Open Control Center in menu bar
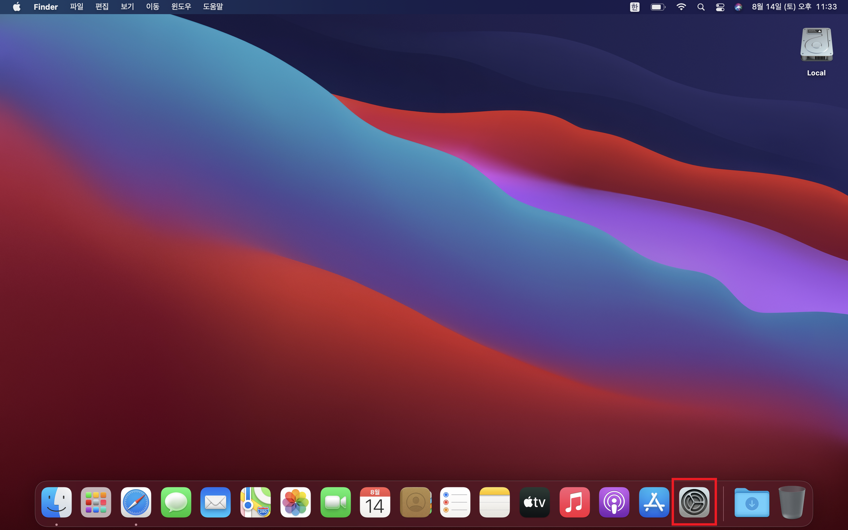This screenshot has height=530, width=848. click(720, 7)
